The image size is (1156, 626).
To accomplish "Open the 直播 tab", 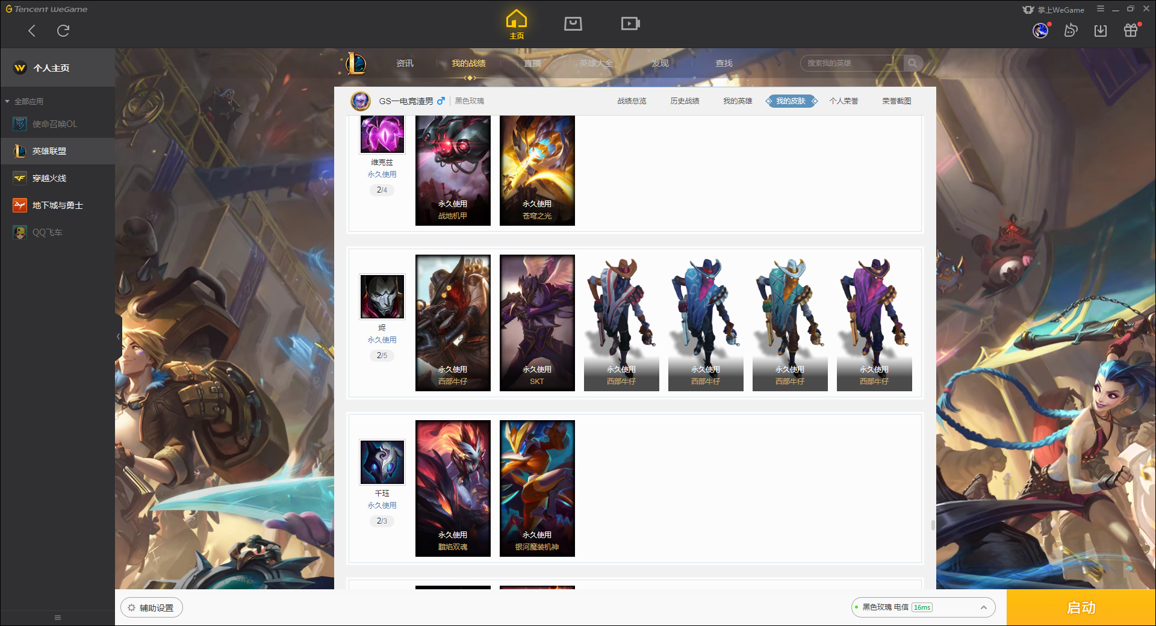I will click(532, 63).
